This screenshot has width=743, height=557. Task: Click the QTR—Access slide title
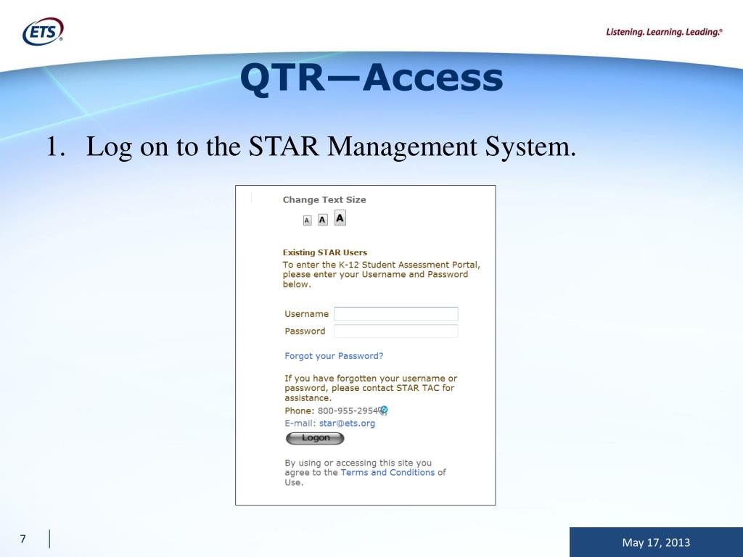371,78
